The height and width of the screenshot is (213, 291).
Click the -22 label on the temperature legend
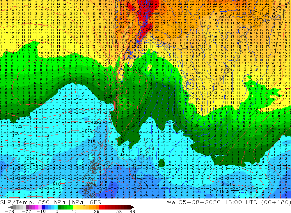[x=26, y=211]
